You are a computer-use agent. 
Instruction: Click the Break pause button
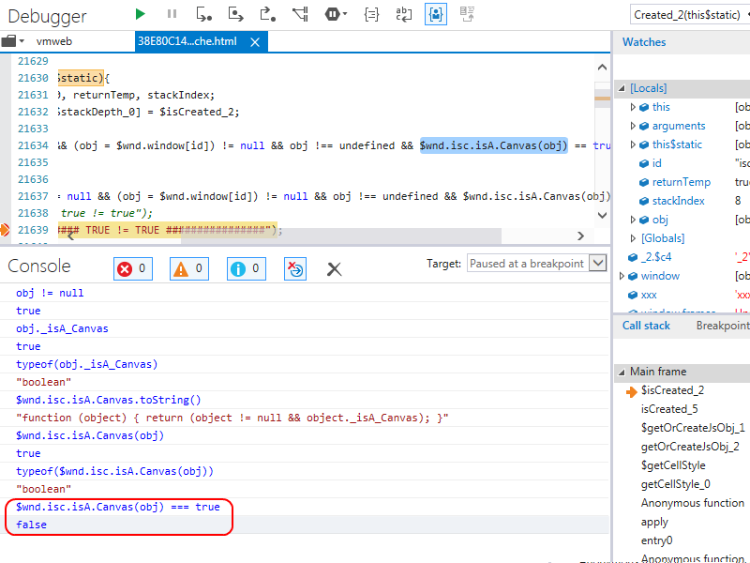click(172, 14)
